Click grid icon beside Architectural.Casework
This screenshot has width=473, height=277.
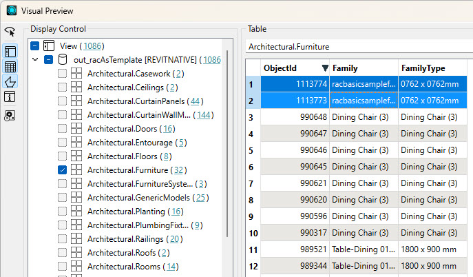(76, 73)
